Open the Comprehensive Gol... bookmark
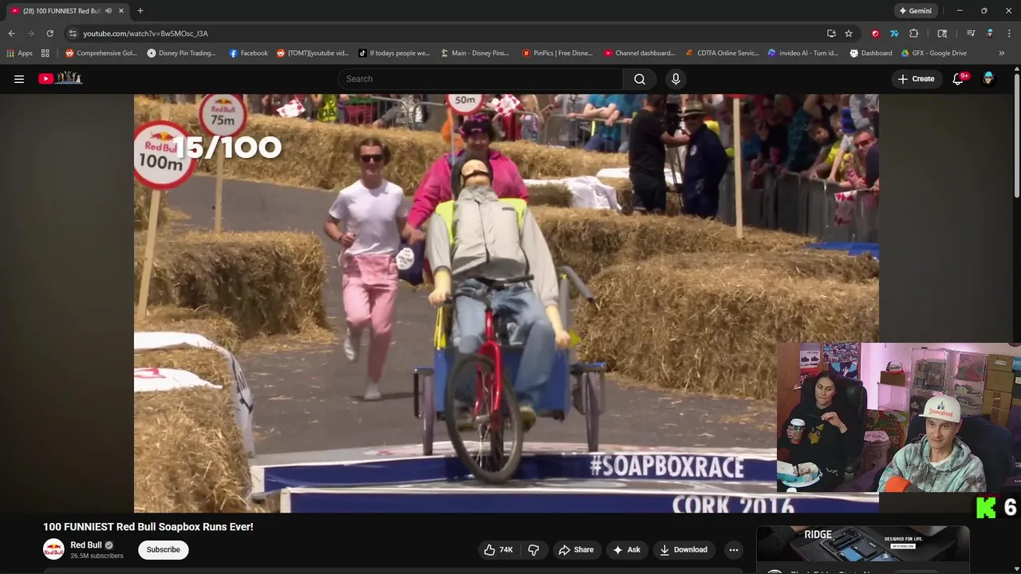 (x=101, y=53)
